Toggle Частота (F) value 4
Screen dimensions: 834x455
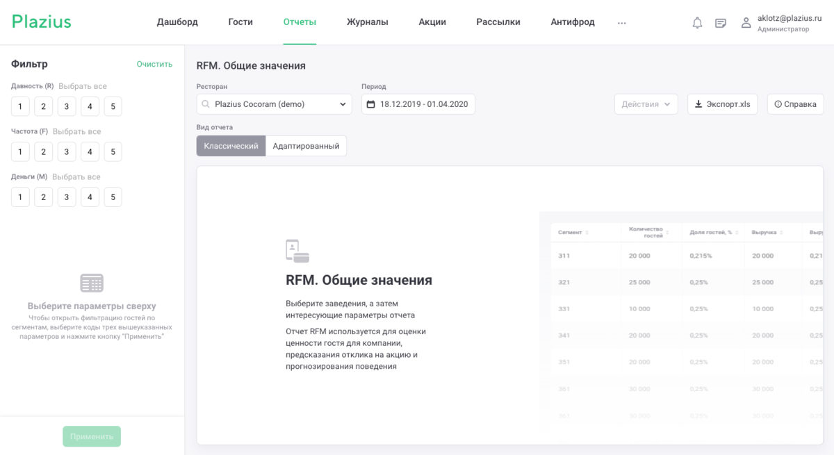pyautogui.click(x=90, y=151)
